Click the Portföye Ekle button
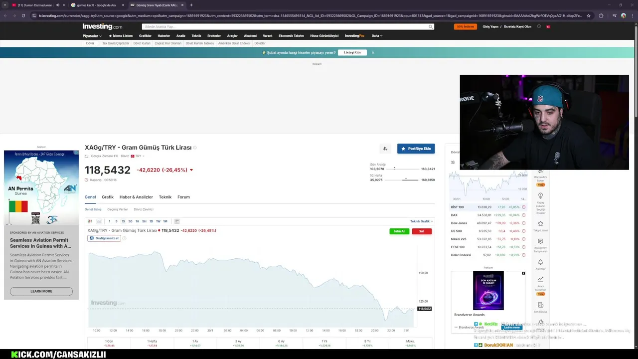 tap(416, 149)
